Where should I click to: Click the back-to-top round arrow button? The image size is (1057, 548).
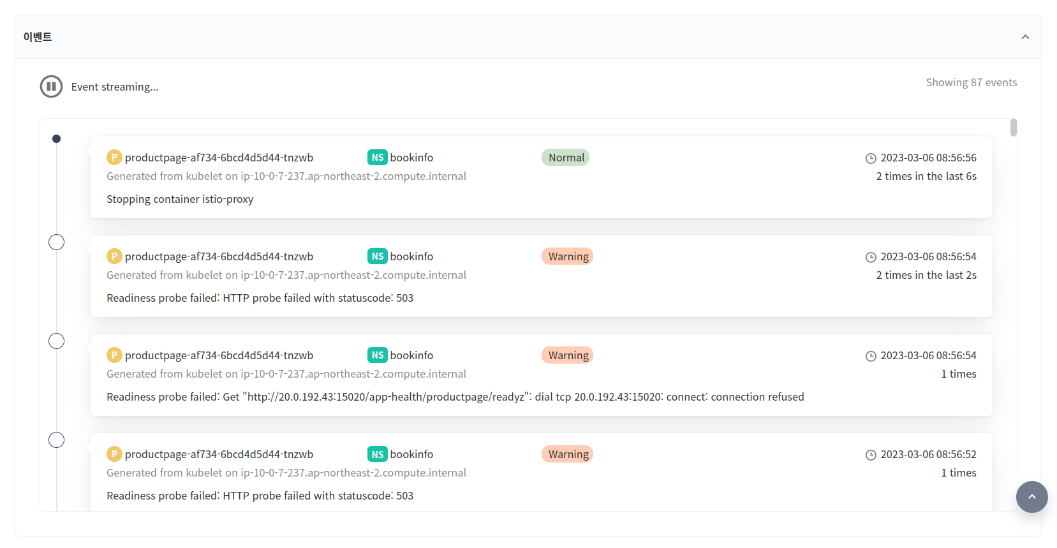(x=1031, y=497)
